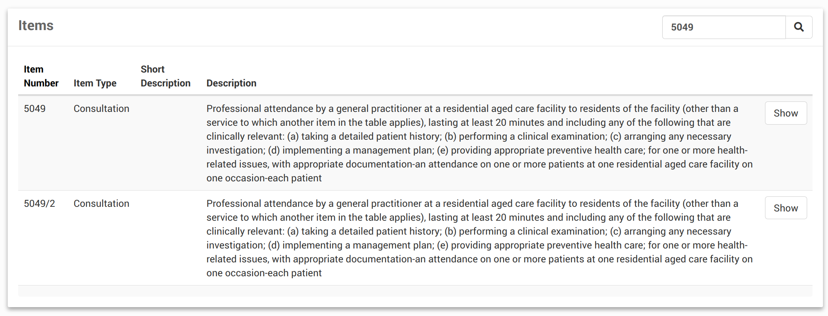The image size is (828, 316).
Task: Click the 'one occasion-each patient' text in first row
Action: pyautogui.click(x=264, y=178)
